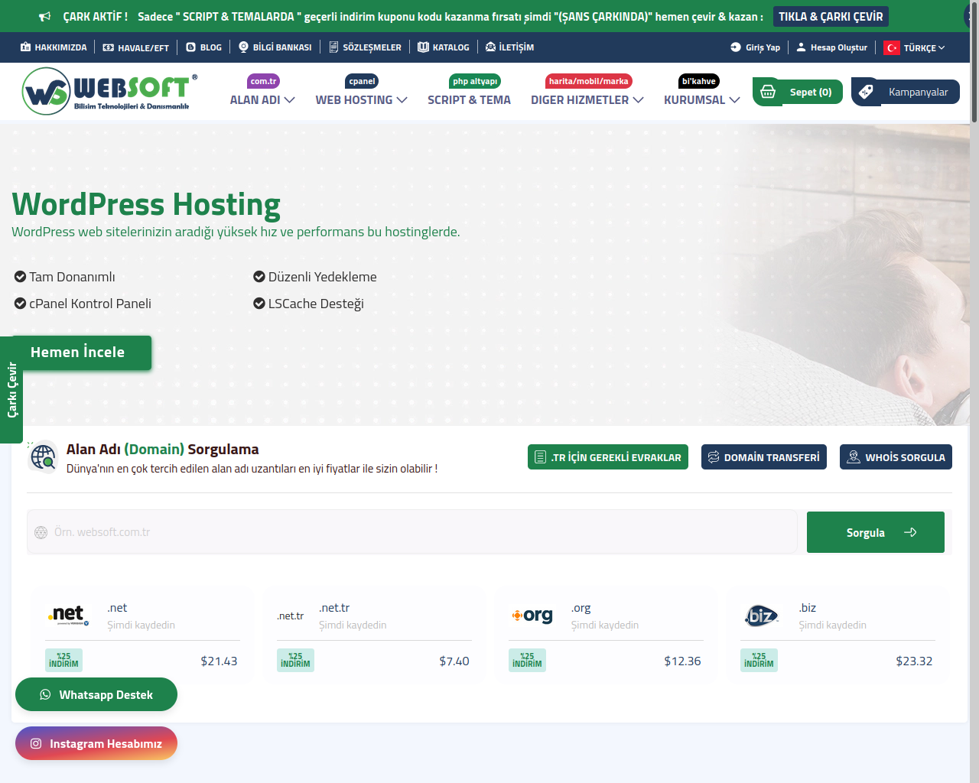Click the bi'kahve badge
The height and width of the screenshot is (783, 979).
699,81
